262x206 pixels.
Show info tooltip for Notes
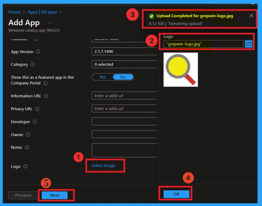(27, 147)
